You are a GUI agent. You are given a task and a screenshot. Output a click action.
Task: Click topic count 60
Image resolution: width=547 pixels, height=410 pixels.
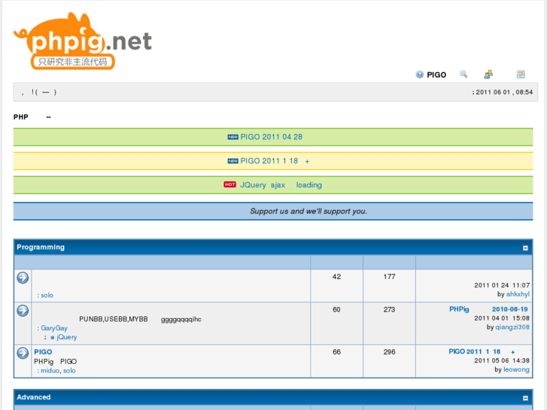[336, 309]
